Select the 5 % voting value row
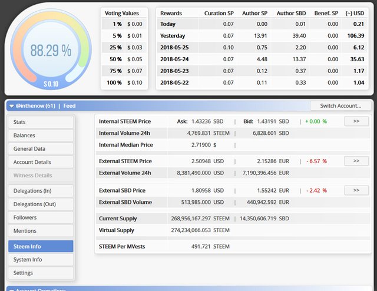377x291 pixels. (x=124, y=36)
